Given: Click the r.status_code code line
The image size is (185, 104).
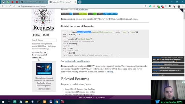Looking at the screenshot, I should (71, 34).
